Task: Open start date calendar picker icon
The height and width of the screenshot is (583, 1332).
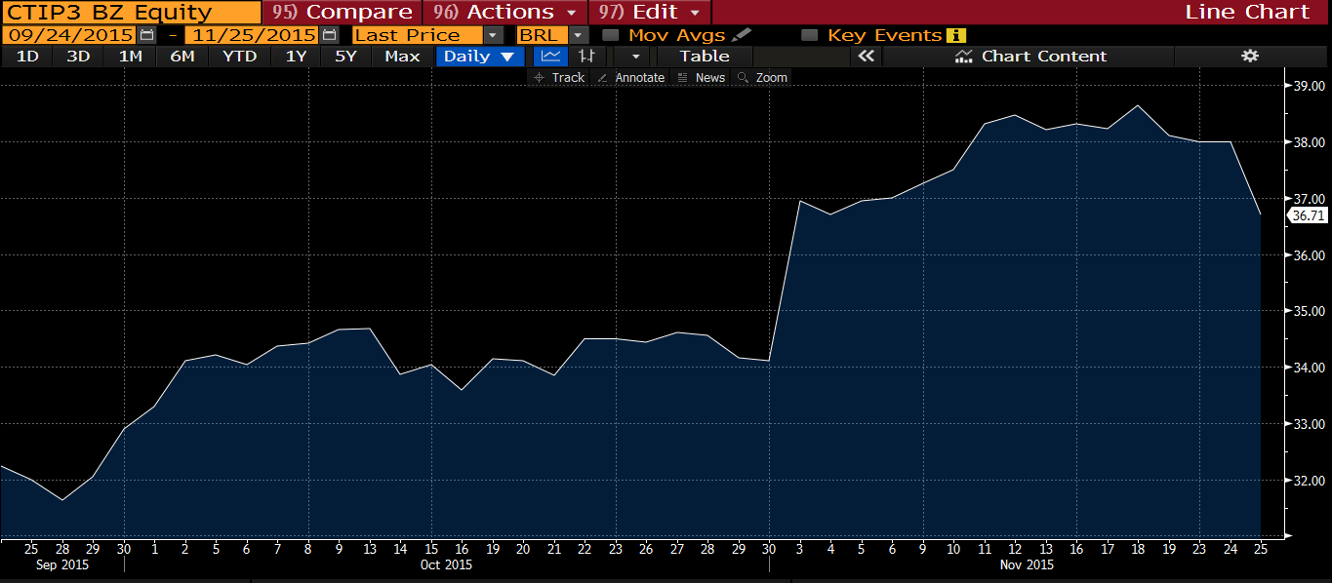Action: pyautogui.click(x=146, y=35)
